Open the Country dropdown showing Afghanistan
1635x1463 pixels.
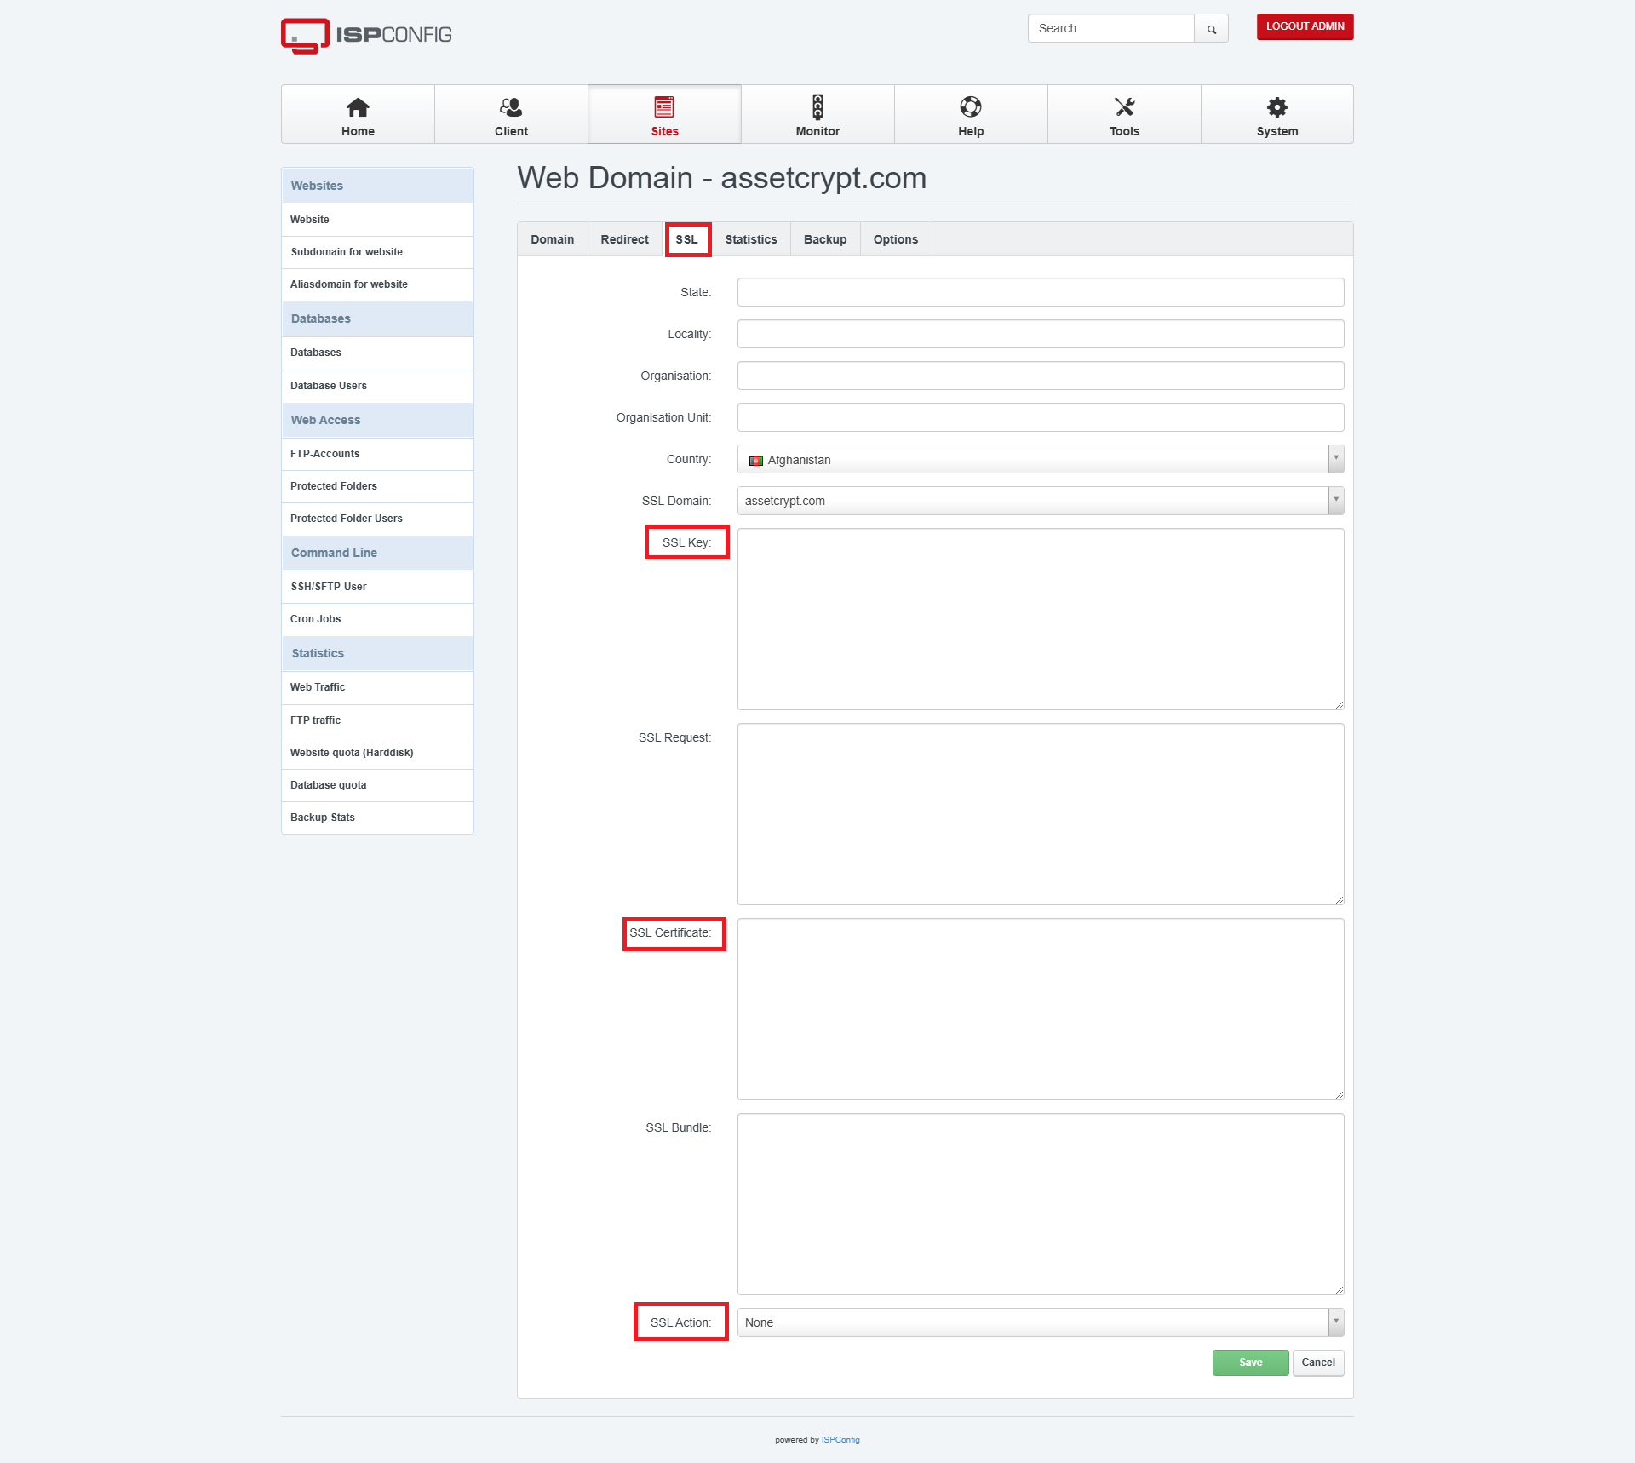pyautogui.click(x=1041, y=459)
